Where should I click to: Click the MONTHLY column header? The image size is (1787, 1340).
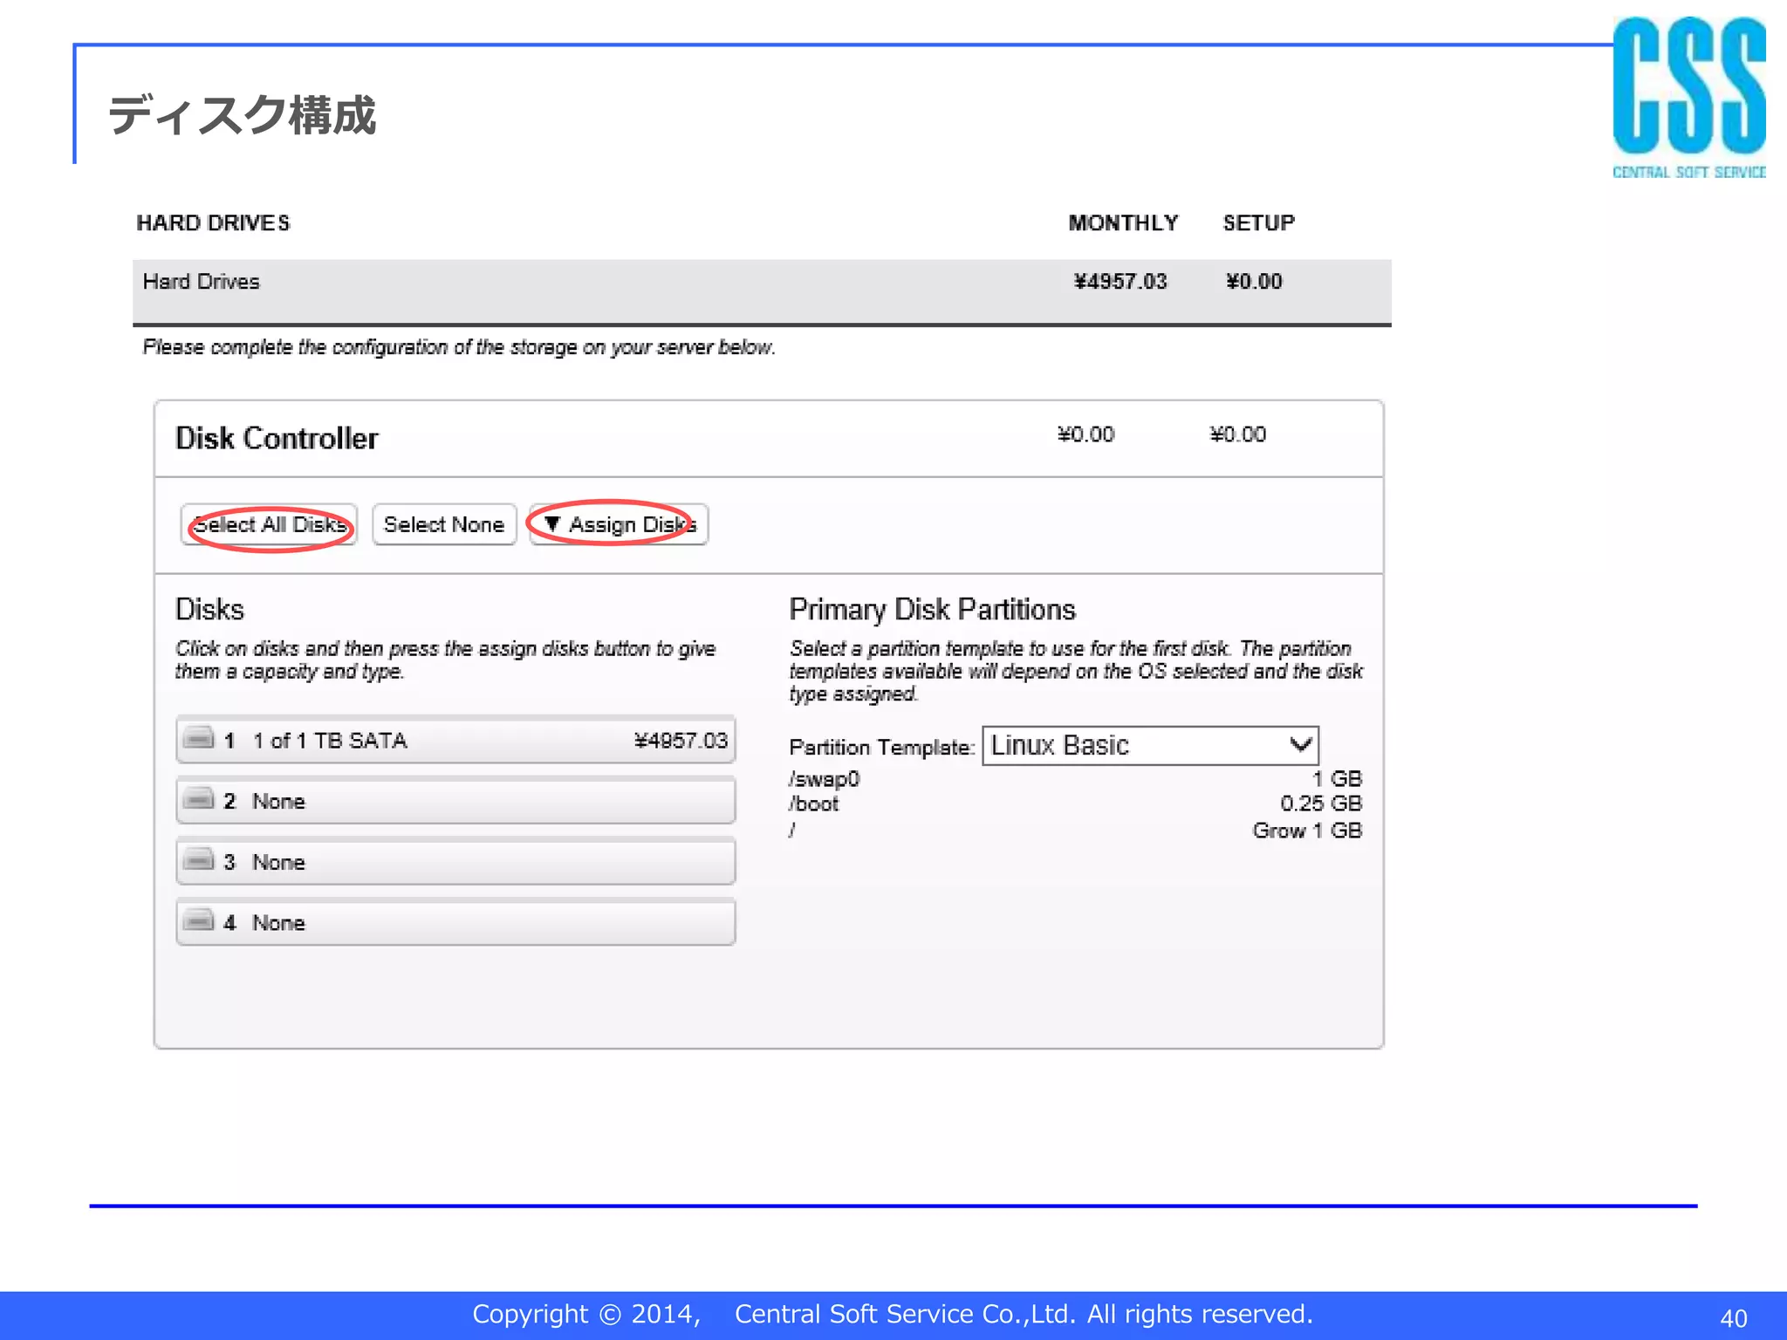pyautogui.click(x=1124, y=223)
